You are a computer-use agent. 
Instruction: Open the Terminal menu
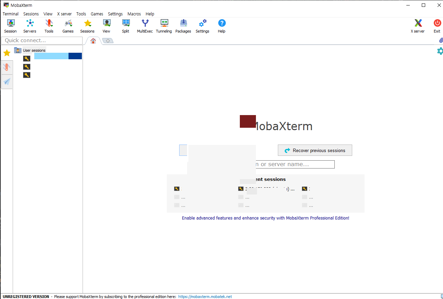11,14
